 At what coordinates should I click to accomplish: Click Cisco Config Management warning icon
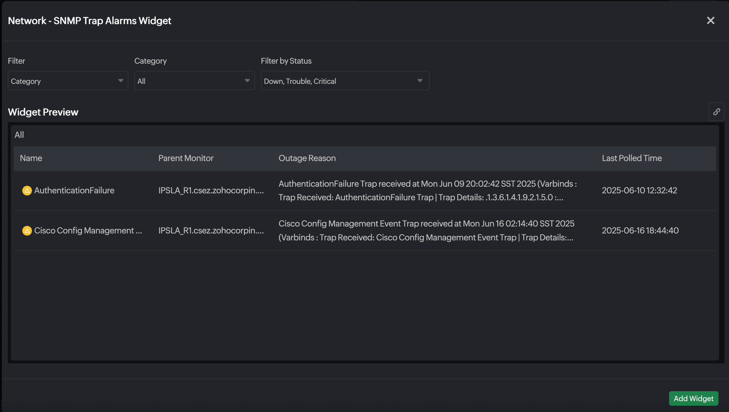27,231
